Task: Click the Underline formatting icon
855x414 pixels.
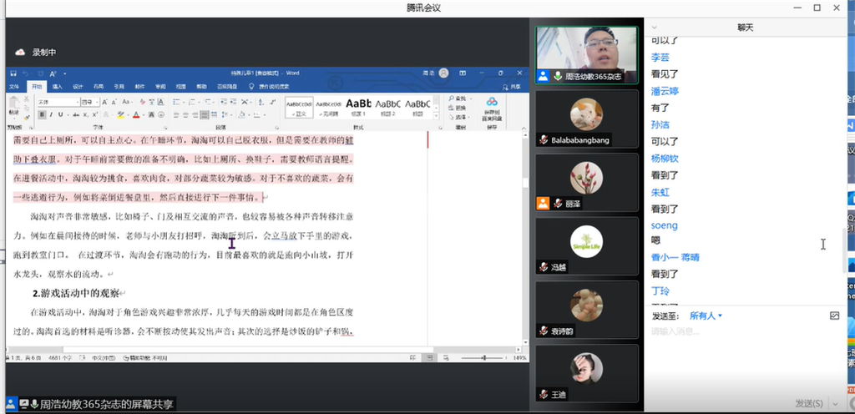Action: click(x=60, y=114)
